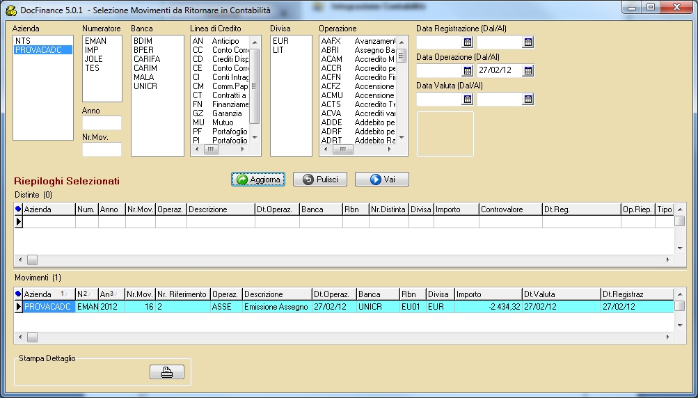Click the Nr.Mov. input field

[x=102, y=149]
